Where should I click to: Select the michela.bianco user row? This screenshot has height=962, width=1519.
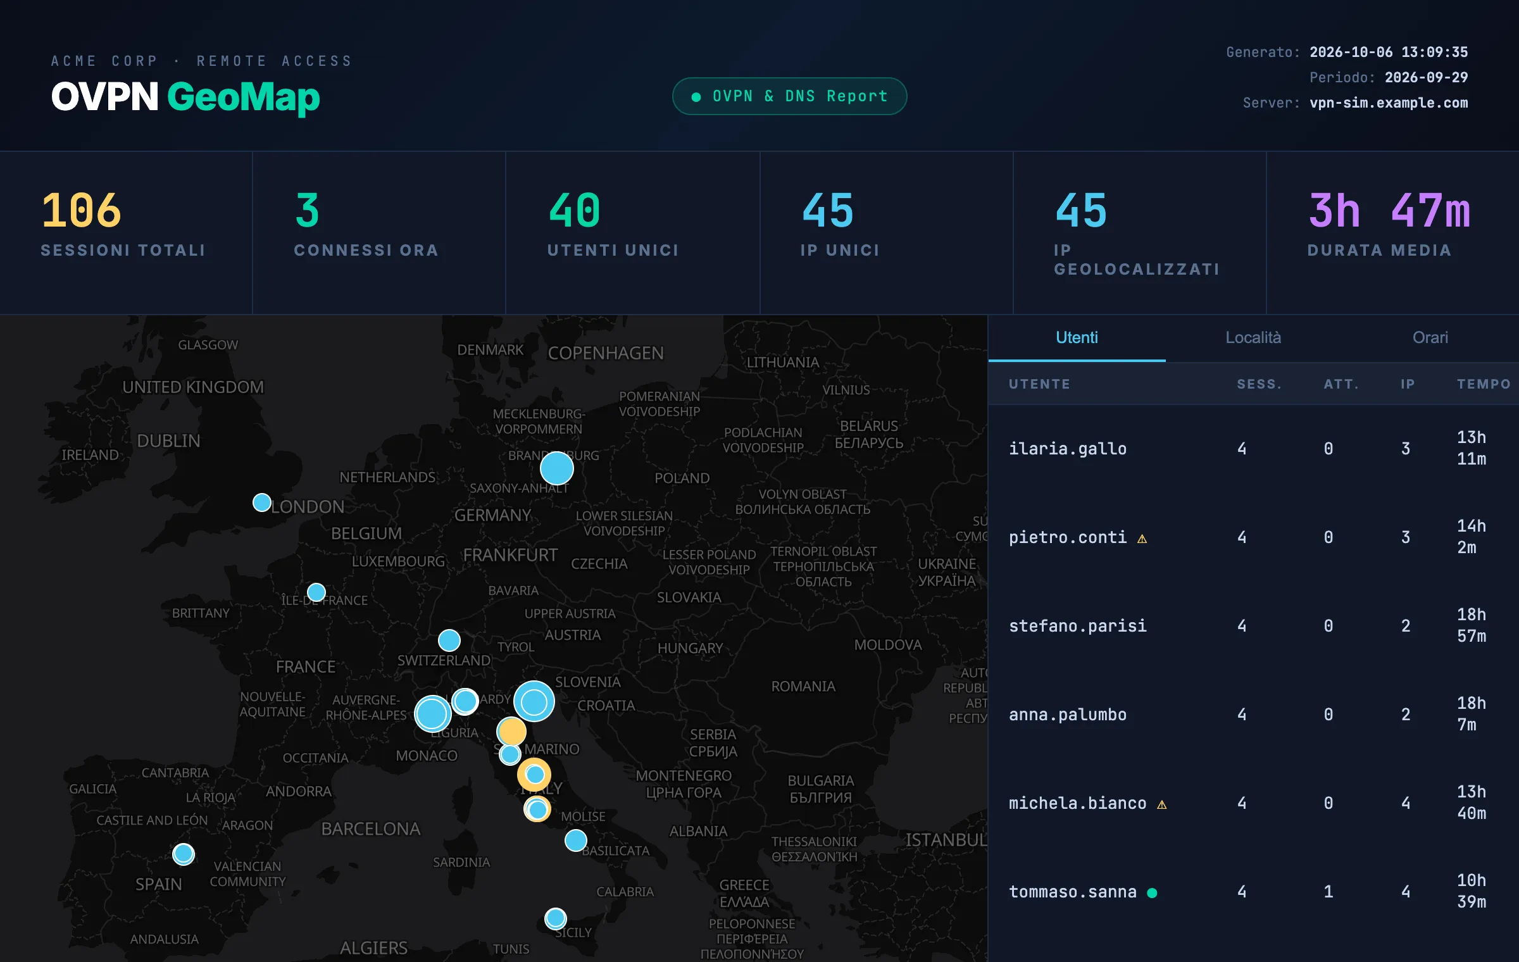tap(1254, 803)
